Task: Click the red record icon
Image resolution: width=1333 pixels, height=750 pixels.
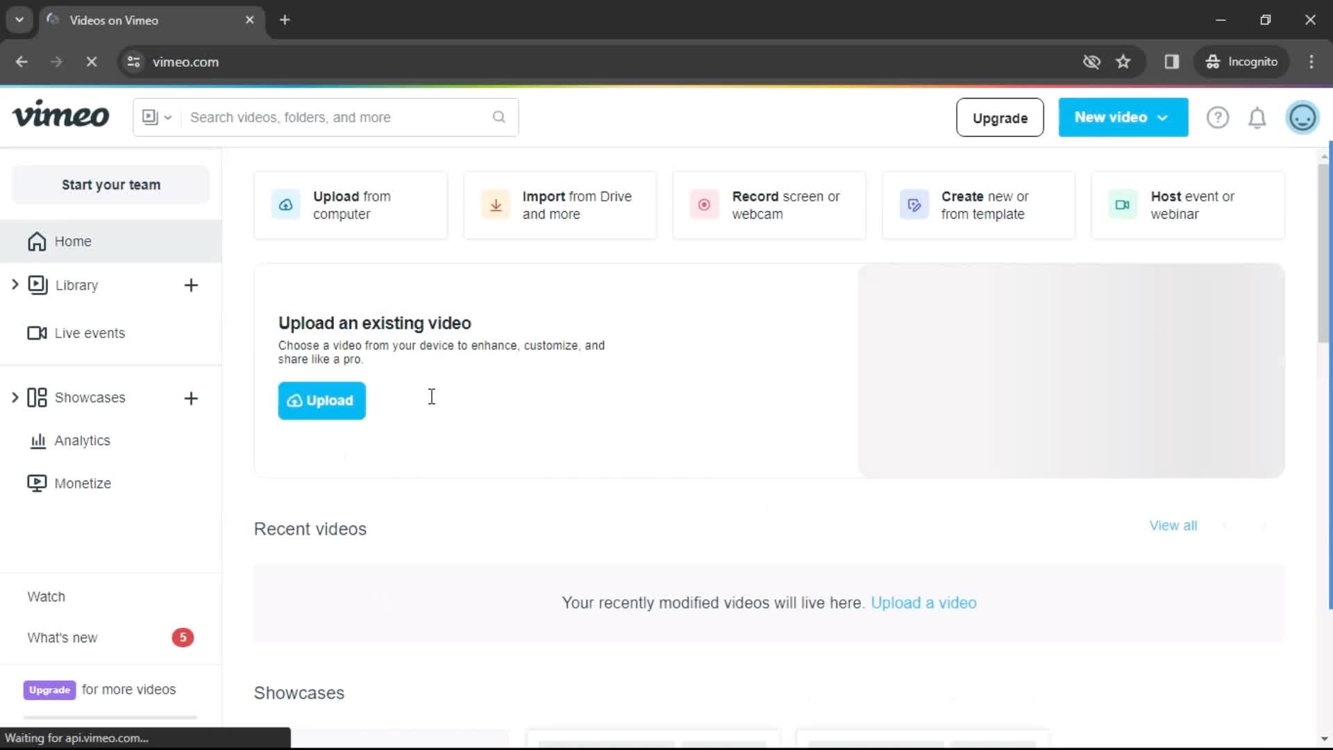Action: pos(704,205)
